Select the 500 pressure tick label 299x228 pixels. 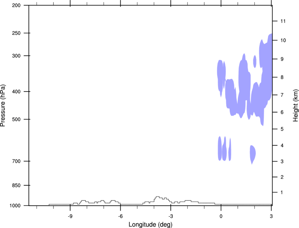16,119
